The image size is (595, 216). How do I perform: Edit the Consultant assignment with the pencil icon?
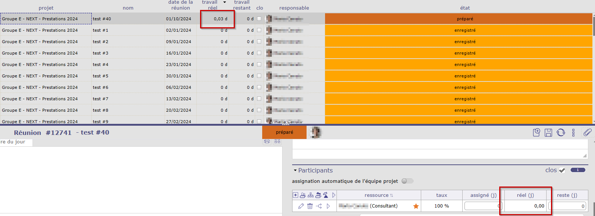click(x=301, y=206)
